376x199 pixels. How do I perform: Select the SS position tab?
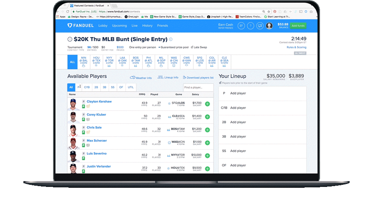[x=113, y=87]
